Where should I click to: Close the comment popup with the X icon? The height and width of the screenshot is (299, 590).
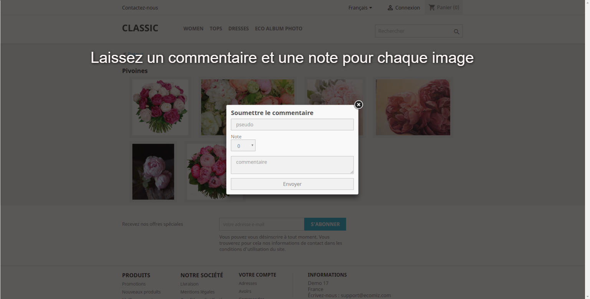point(359,105)
